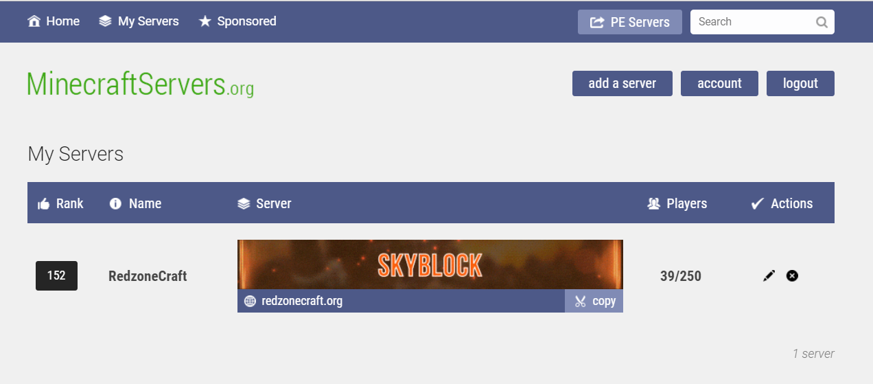Click the logout button

[800, 84]
